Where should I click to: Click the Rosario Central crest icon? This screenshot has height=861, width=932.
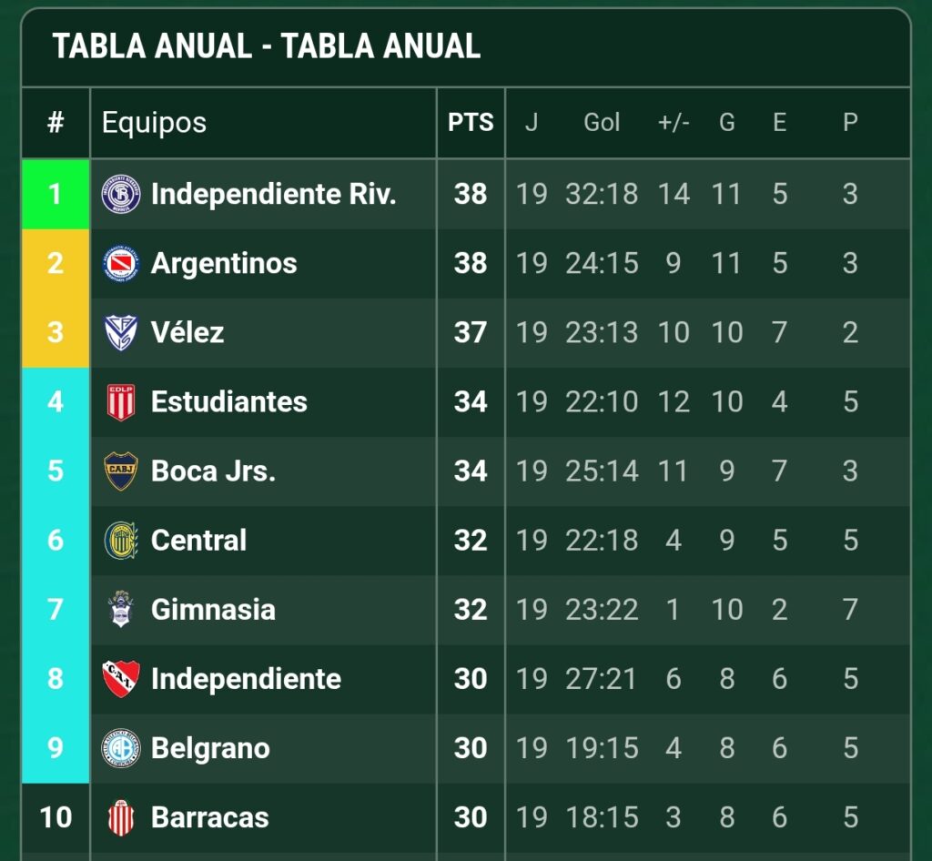click(x=121, y=540)
